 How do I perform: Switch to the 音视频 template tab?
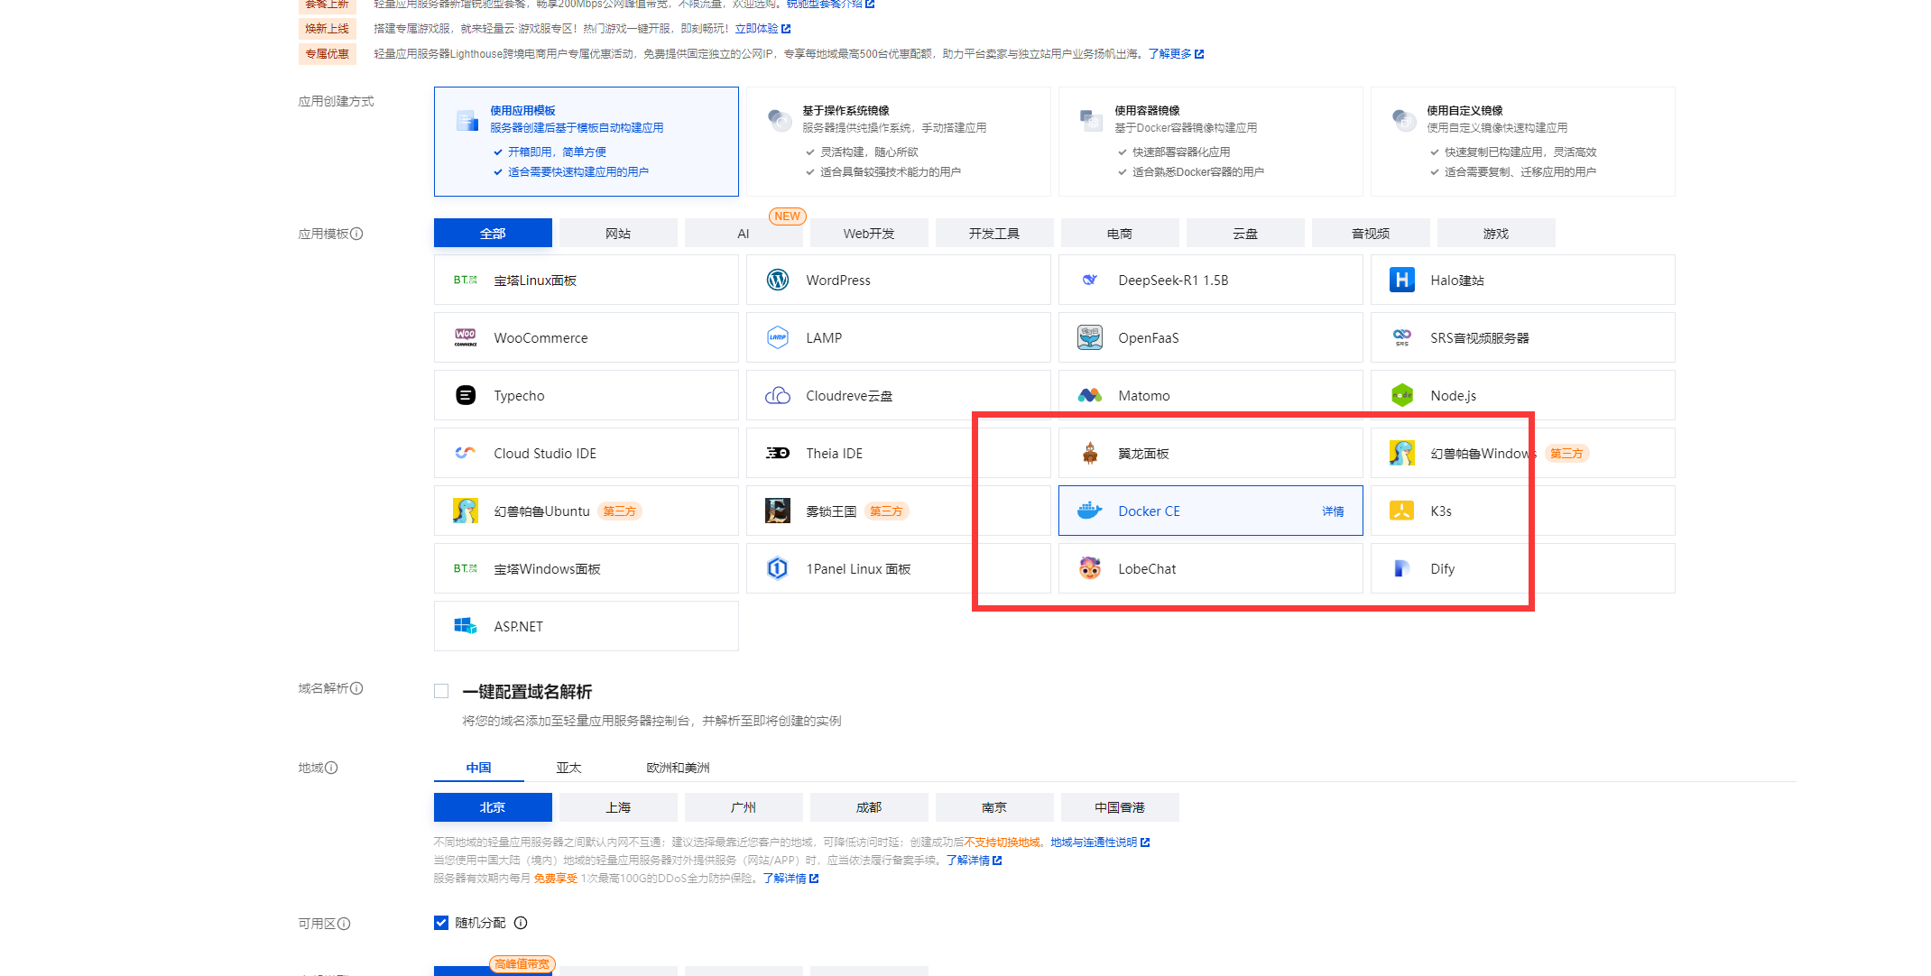(x=1371, y=233)
